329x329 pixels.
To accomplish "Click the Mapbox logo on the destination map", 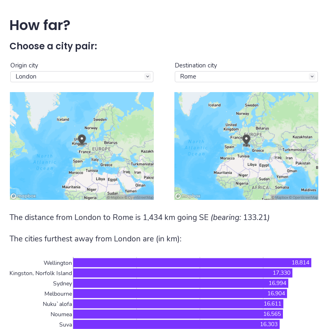I will [x=188, y=196].
